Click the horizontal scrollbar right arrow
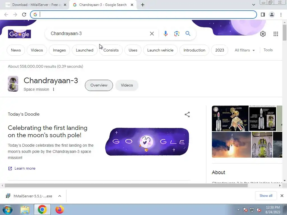 click(x=280, y=185)
